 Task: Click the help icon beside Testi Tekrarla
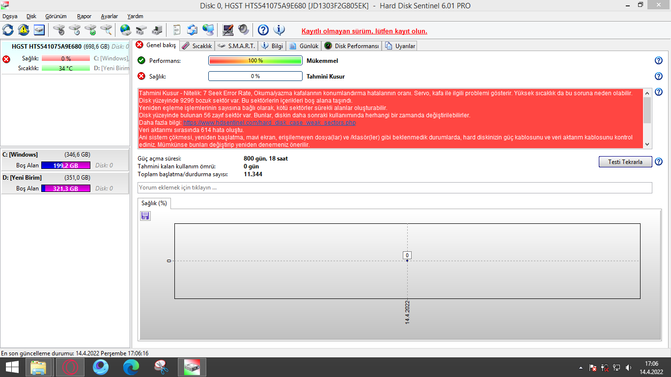tap(659, 162)
